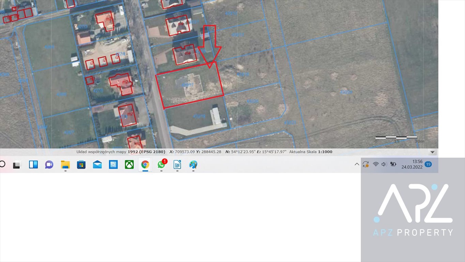
Task: Click the sync status tray icon
Action: pos(366,164)
